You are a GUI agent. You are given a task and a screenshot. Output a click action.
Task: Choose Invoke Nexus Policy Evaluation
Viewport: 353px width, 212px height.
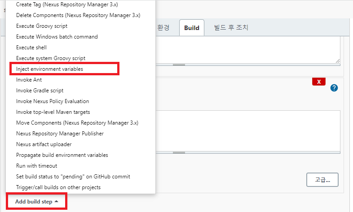pos(53,101)
